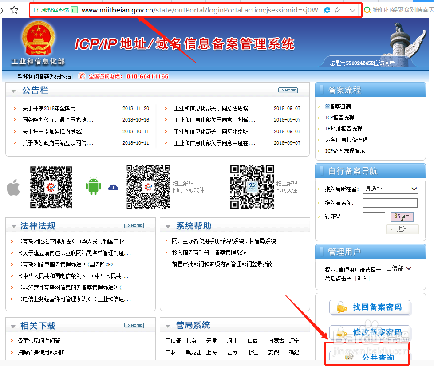This screenshot has height=366, width=434.
Task: Click the red Baidu search icon in toolbar
Action: coord(368,9)
